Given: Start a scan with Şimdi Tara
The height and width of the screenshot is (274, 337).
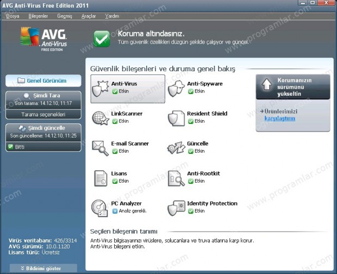Looking at the screenshot, I should [43, 100].
